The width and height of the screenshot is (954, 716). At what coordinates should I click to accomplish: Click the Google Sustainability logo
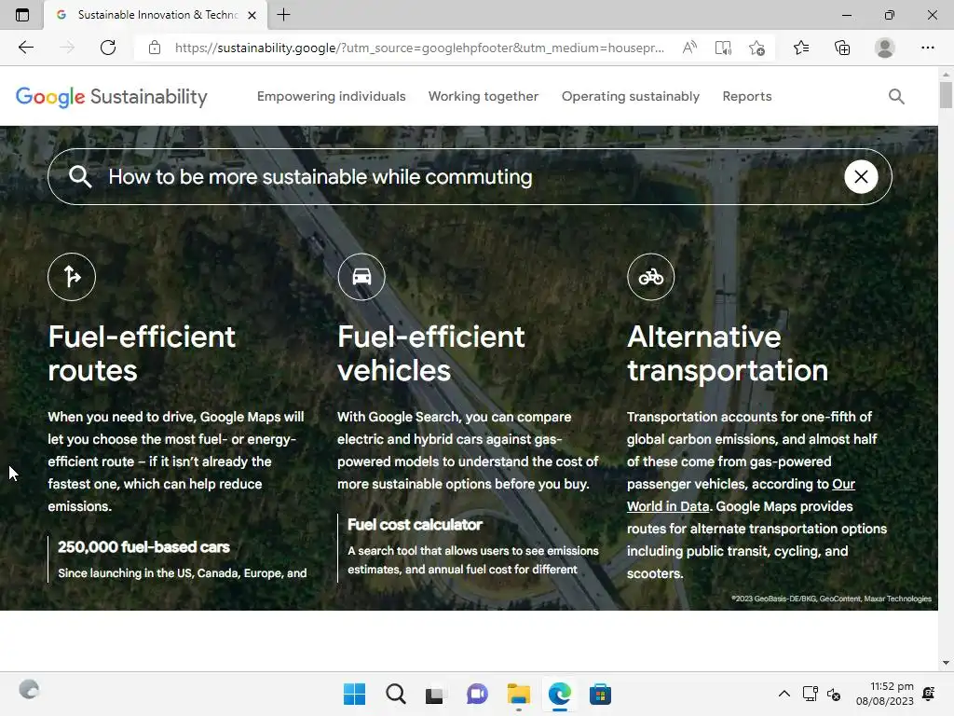pyautogui.click(x=112, y=96)
